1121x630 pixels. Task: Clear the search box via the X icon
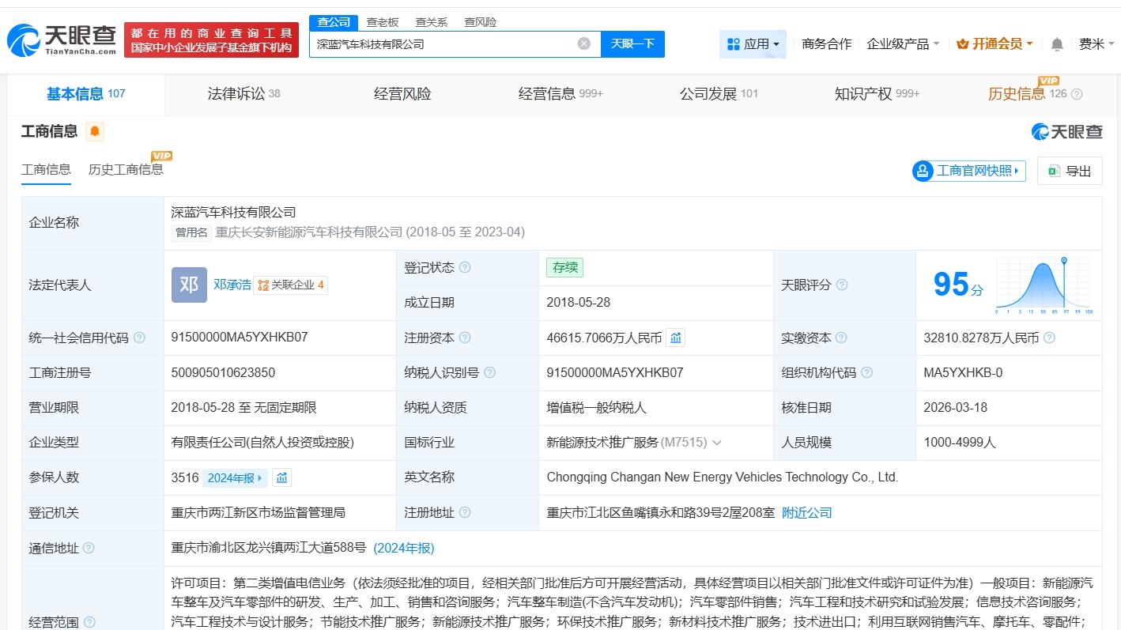click(584, 43)
